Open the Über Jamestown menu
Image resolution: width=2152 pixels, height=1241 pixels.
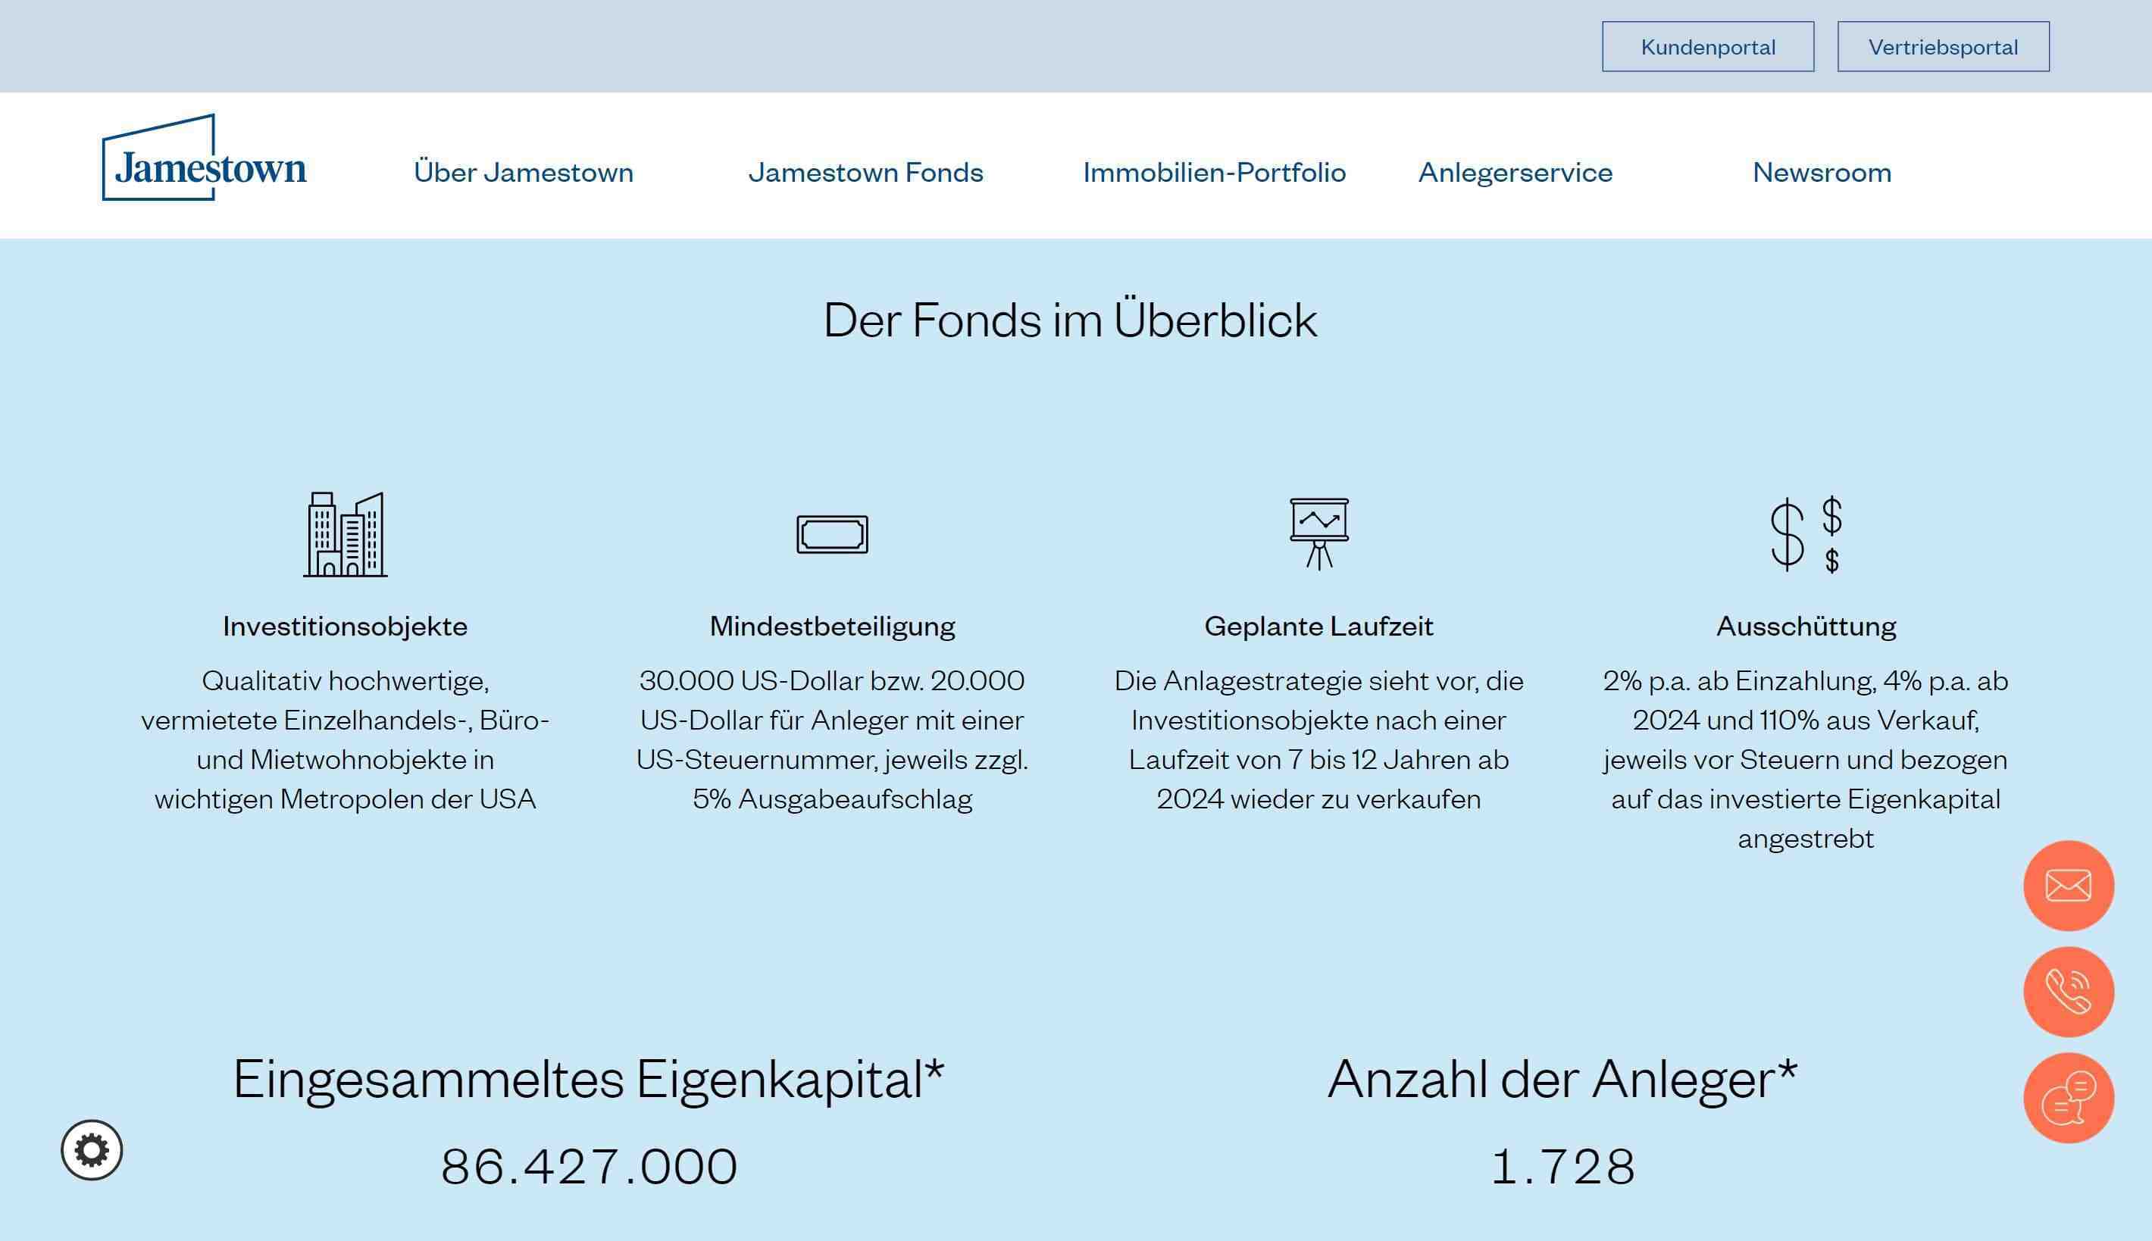[x=524, y=172]
